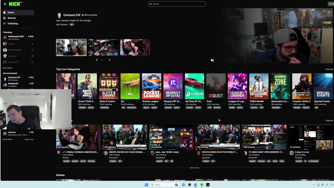Viewport: 334px width, 188px height.
Task: Open PUBG Mobile category
Action: click(259, 86)
